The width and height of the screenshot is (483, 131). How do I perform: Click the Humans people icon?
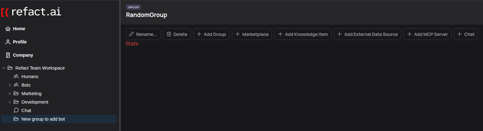tap(16, 77)
